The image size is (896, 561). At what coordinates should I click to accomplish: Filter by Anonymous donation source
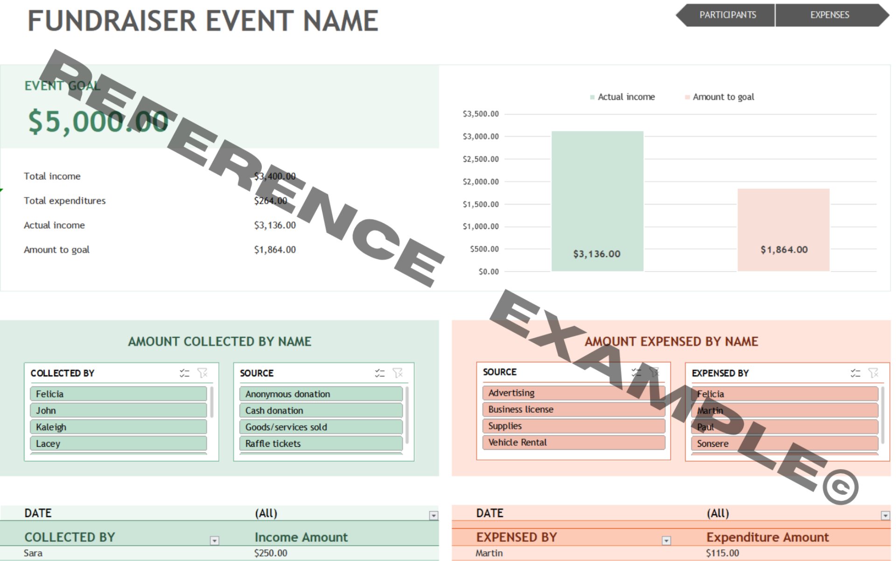321,394
